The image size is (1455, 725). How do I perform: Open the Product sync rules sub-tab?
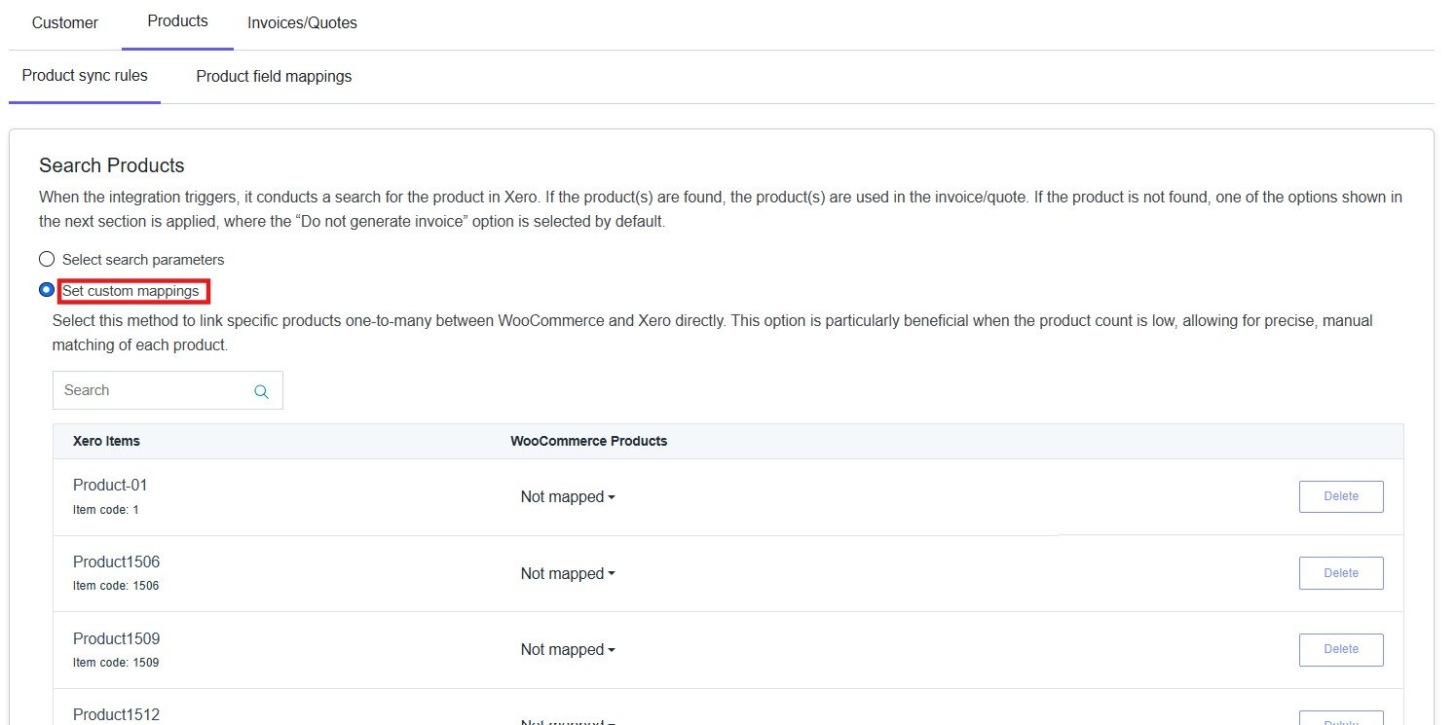(x=85, y=76)
